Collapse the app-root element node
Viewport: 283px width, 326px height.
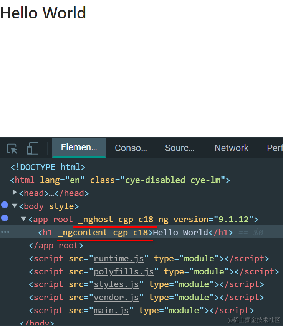24,219
